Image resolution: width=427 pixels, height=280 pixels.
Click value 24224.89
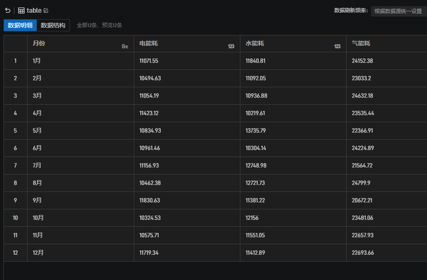363,148
